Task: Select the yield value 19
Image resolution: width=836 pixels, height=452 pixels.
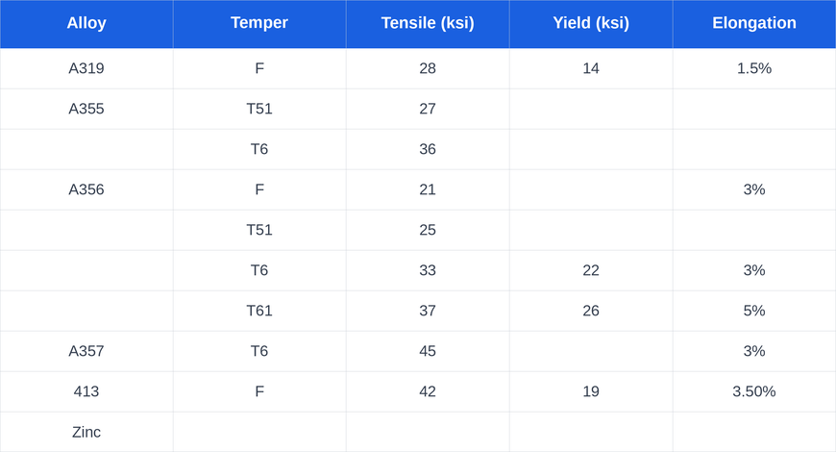Action: point(591,391)
